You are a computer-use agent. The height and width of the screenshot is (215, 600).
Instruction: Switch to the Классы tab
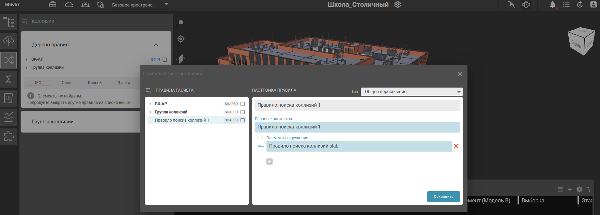pos(95,83)
